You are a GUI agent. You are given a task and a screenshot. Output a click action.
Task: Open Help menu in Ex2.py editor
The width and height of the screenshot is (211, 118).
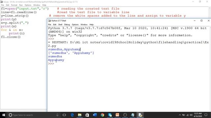point(44,5)
